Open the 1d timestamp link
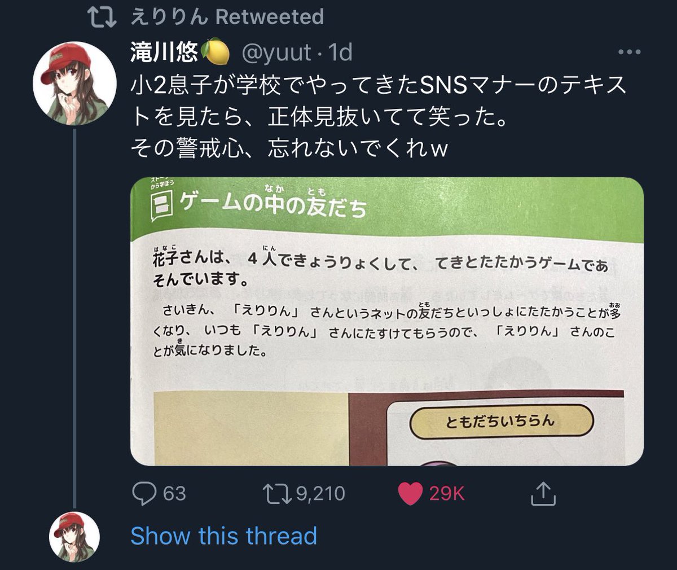The width and height of the screenshot is (677, 570). 340,52
